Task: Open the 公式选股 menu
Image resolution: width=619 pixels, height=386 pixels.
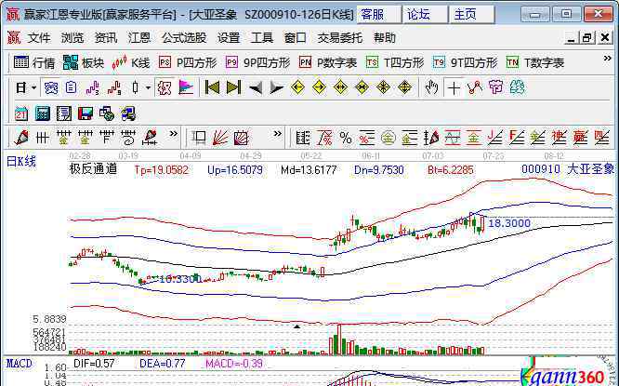Action: click(x=184, y=38)
